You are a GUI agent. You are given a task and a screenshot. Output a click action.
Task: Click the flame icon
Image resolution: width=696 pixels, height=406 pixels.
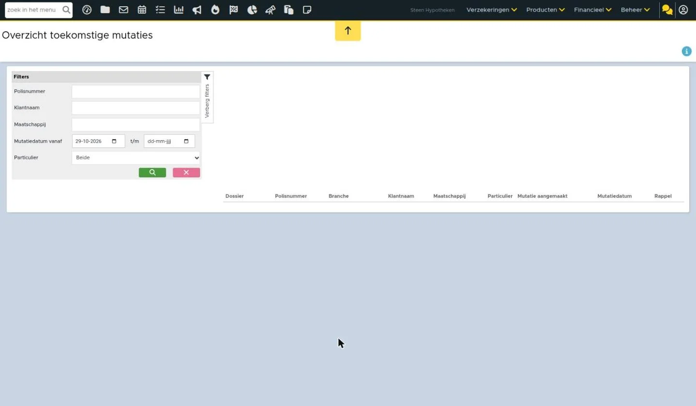click(216, 10)
